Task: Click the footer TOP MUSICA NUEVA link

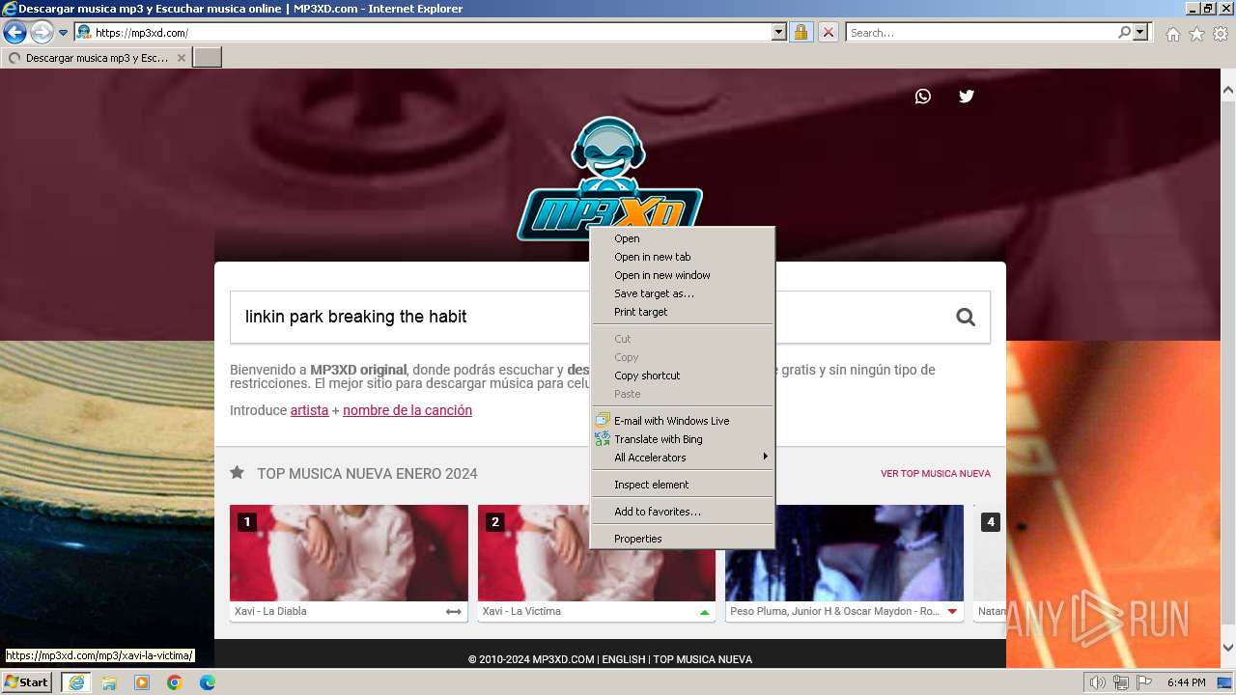Action: click(702, 659)
